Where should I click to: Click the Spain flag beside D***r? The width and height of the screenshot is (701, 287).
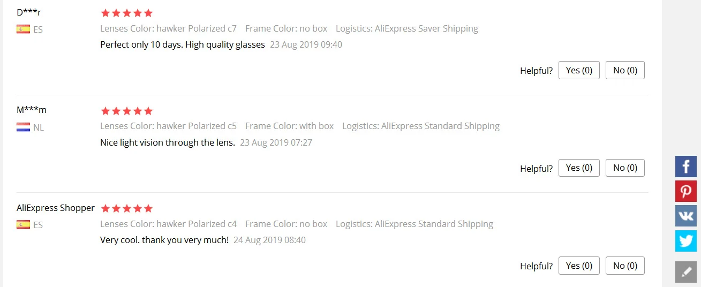[23, 29]
